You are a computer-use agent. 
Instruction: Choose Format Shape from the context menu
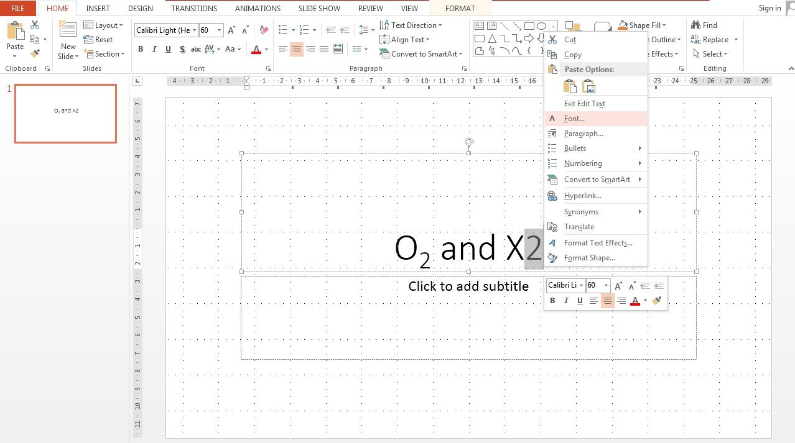588,257
